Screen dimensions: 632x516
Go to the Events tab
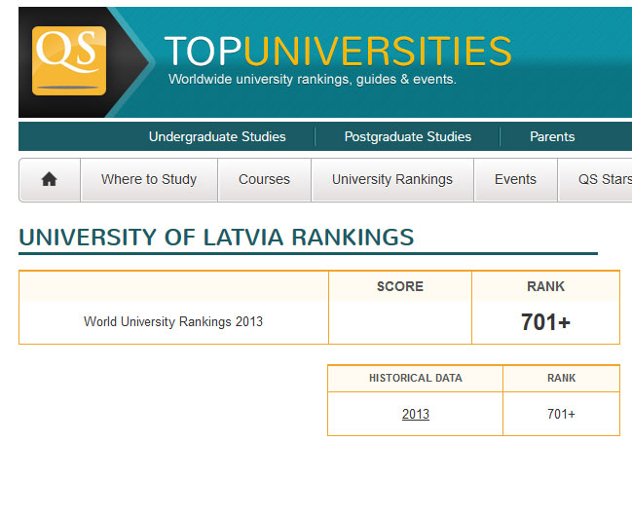(515, 179)
